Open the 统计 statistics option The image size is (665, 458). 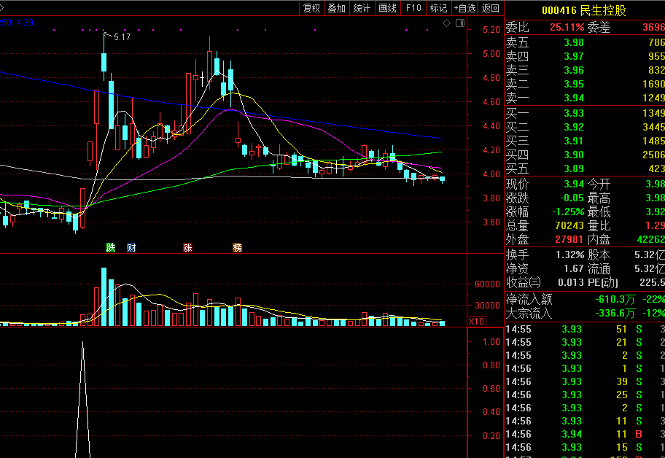[x=362, y=8]
